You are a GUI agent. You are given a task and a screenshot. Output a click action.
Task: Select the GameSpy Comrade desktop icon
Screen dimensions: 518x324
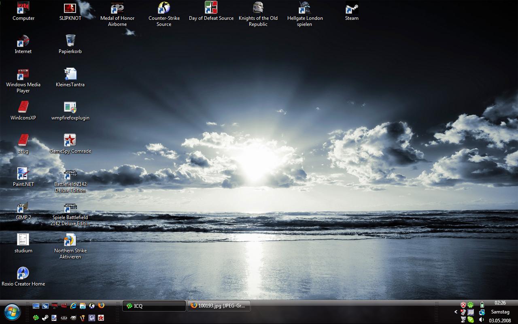point(70,141)
